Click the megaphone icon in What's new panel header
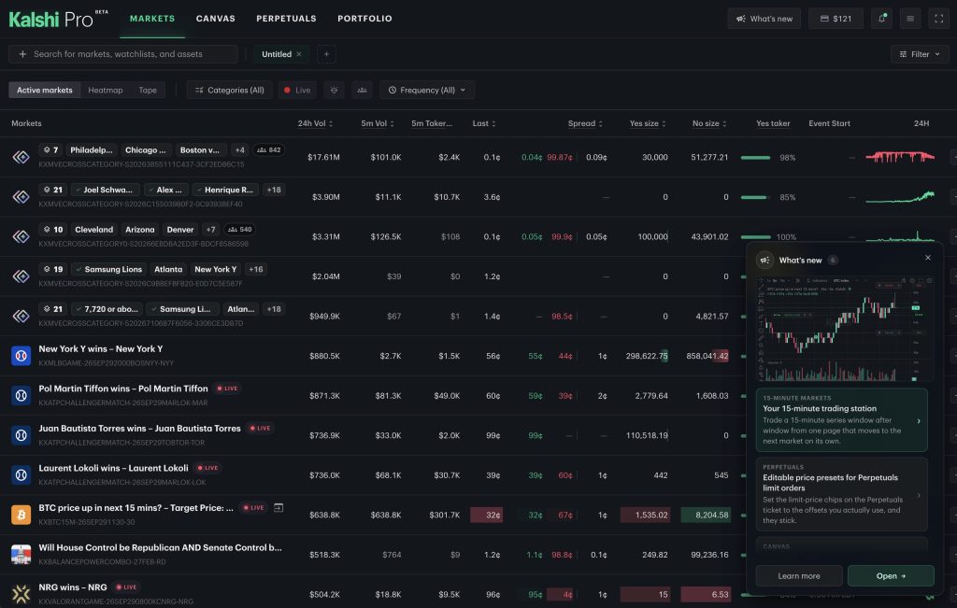The width and height of the screenshot is (957, 608). pyautogui.click(x=764, y=260)
